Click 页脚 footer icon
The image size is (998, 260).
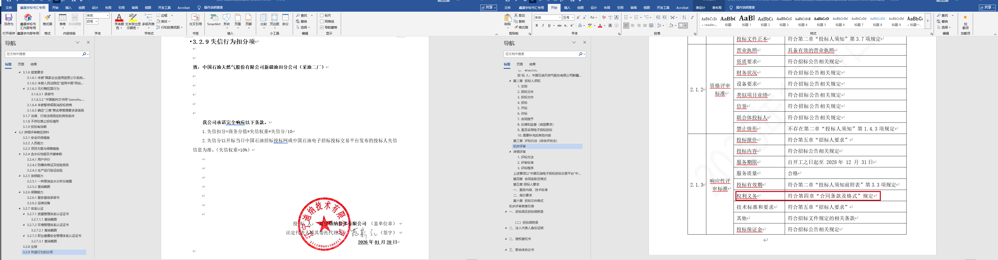[x=248, y=20]
